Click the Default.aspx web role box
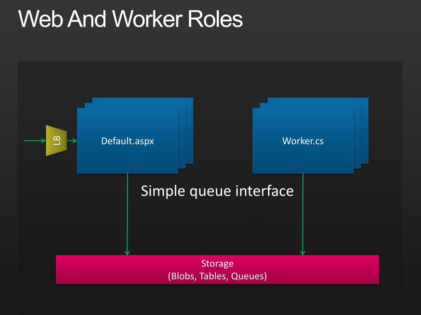 pyautogui.click(x=127, y=141)
